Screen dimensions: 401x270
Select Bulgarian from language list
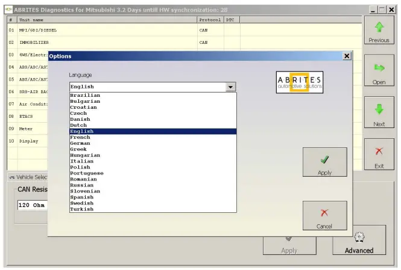pos(153,102)
